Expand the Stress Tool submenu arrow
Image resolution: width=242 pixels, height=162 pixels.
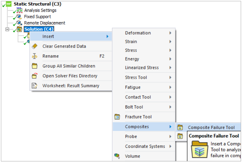pos(170,78)
